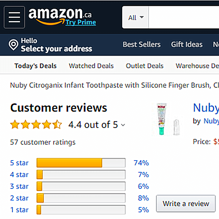This screenshot has height=219, width=219.
Task: Open the All search category dropdown
Action: [135, 18]
